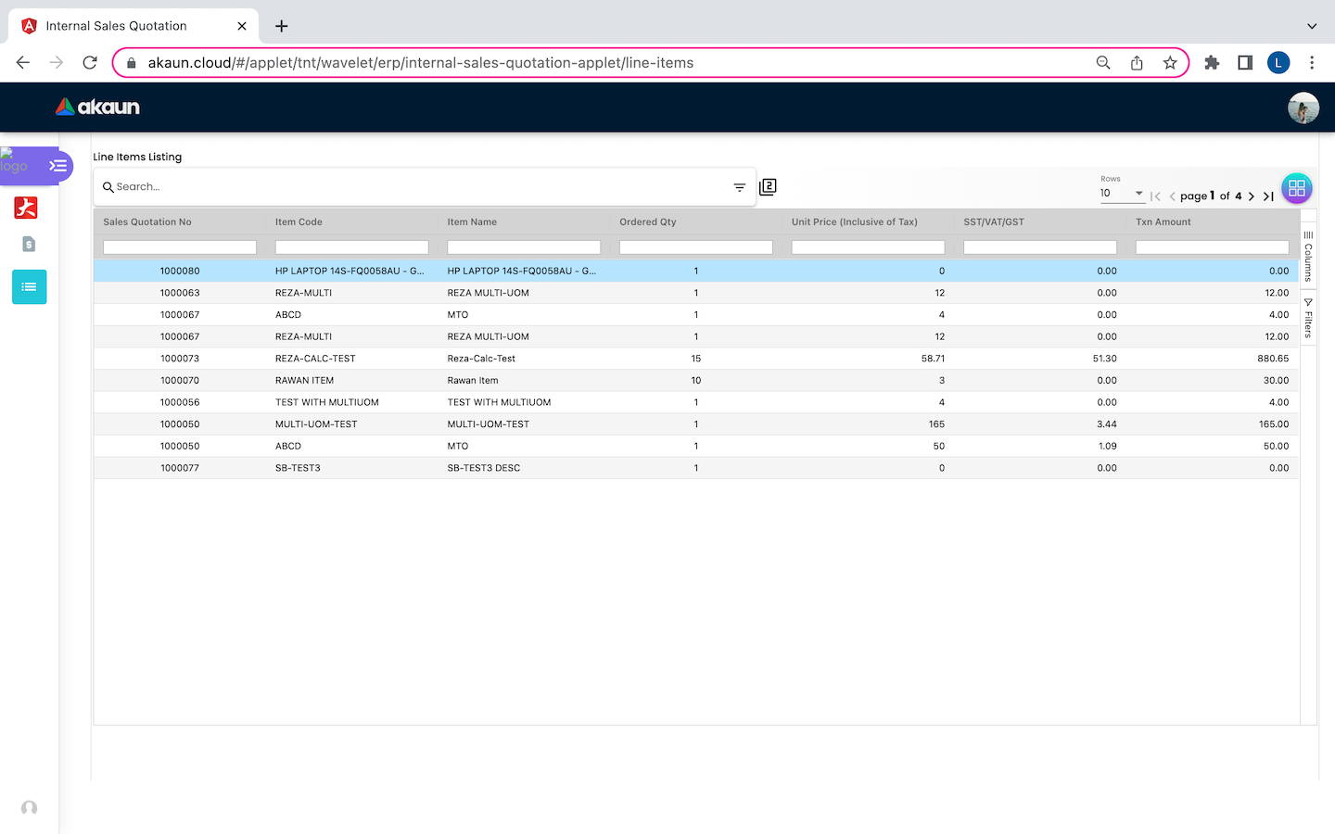This screenshot has width=1335, height=834.
Task: Expand the sidebar menu toggle
Action: point(57,166)
